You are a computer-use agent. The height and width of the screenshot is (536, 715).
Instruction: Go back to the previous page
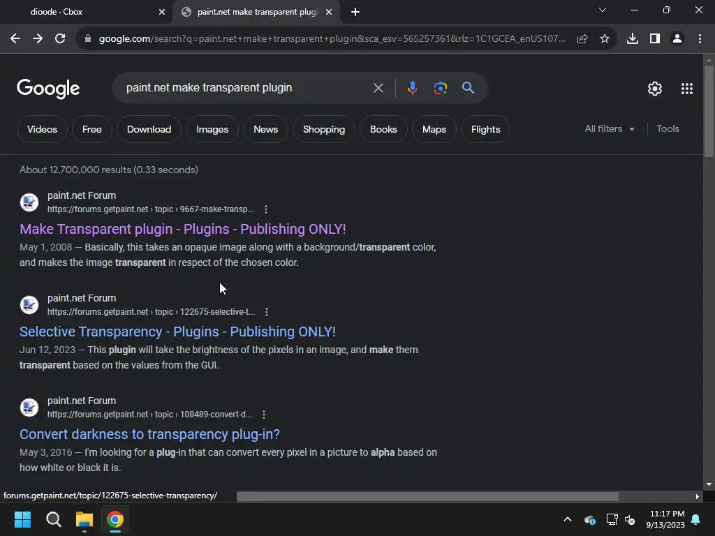click(15, 39)
